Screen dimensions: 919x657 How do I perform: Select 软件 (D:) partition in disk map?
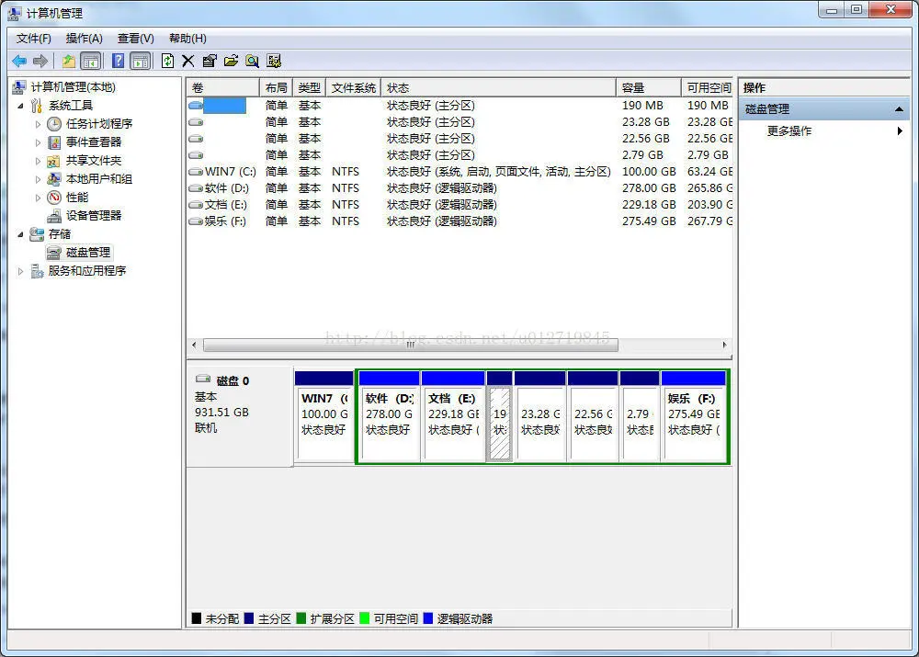pos(389,416)
